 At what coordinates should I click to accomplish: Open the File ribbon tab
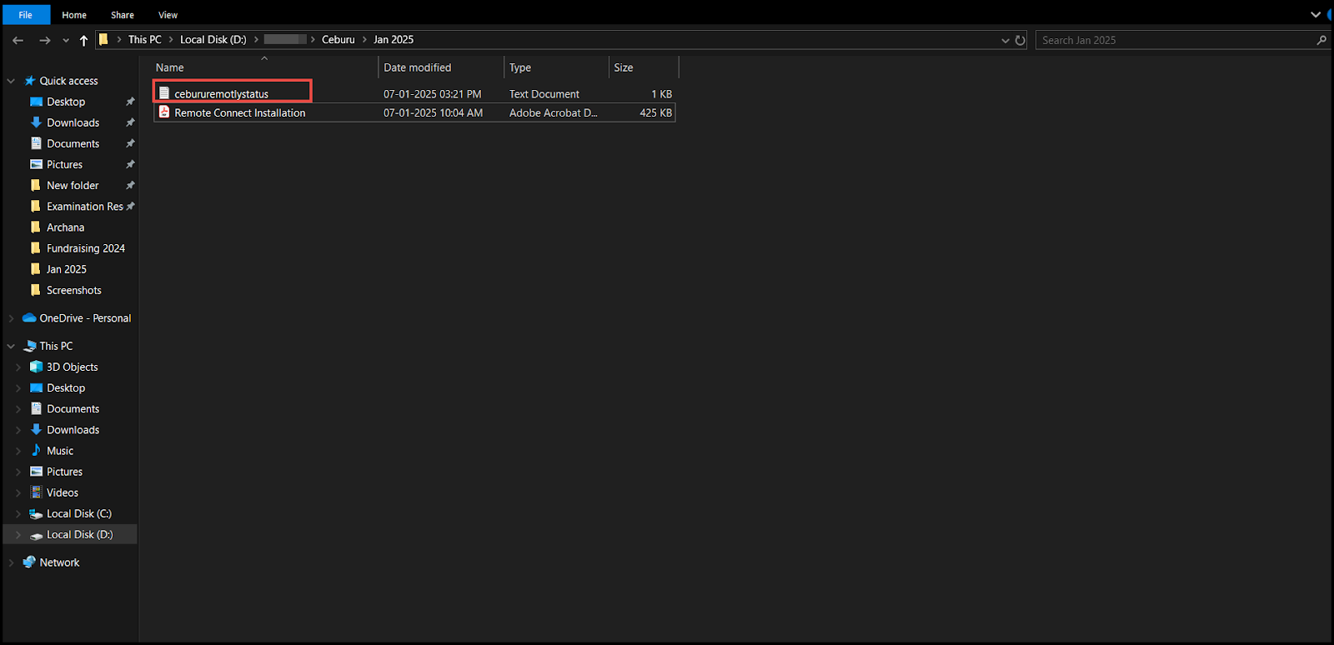pyautogui.click(x=26, y=15)
